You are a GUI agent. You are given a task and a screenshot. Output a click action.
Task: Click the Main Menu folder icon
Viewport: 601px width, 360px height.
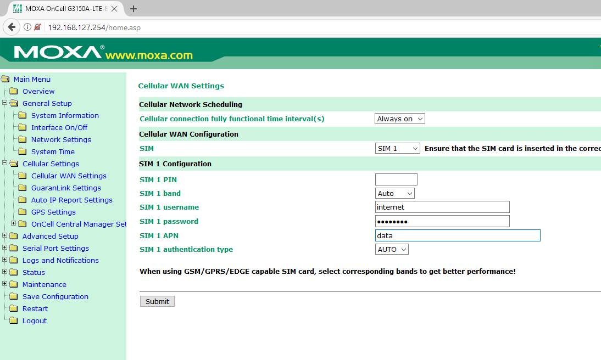click(5, 79)
